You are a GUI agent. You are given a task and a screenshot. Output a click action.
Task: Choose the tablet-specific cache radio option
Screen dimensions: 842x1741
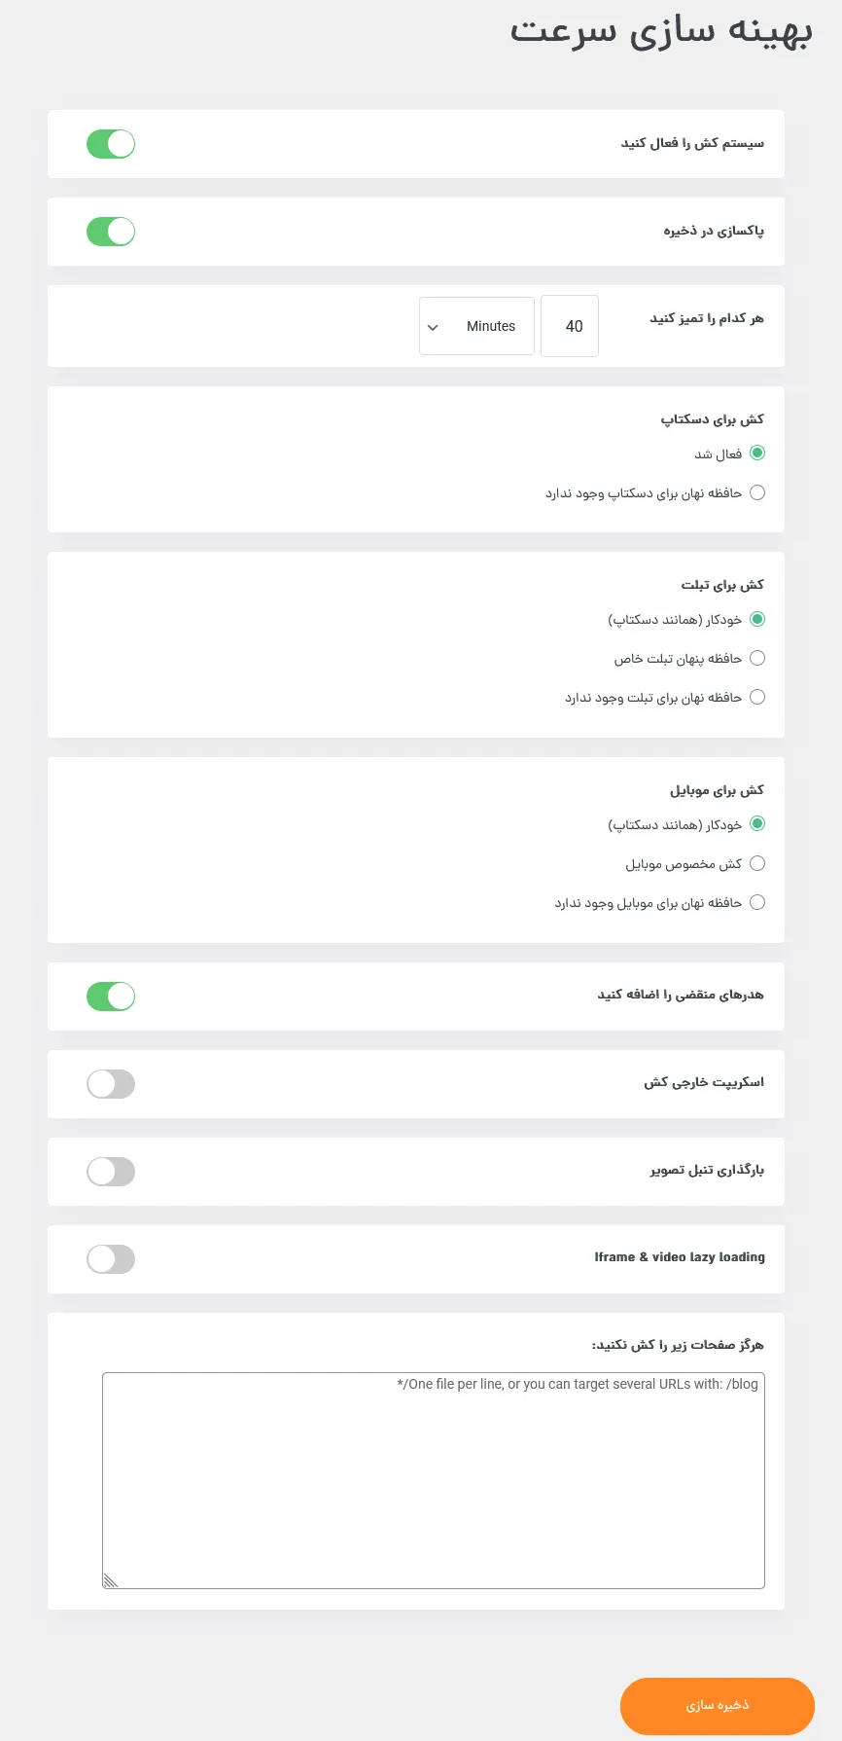[x=757, y=658]
